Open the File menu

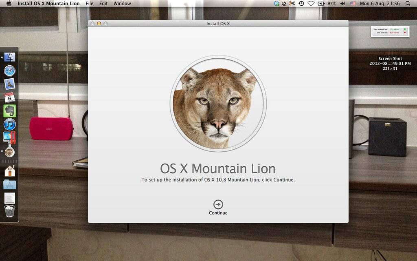click(89, 4)
